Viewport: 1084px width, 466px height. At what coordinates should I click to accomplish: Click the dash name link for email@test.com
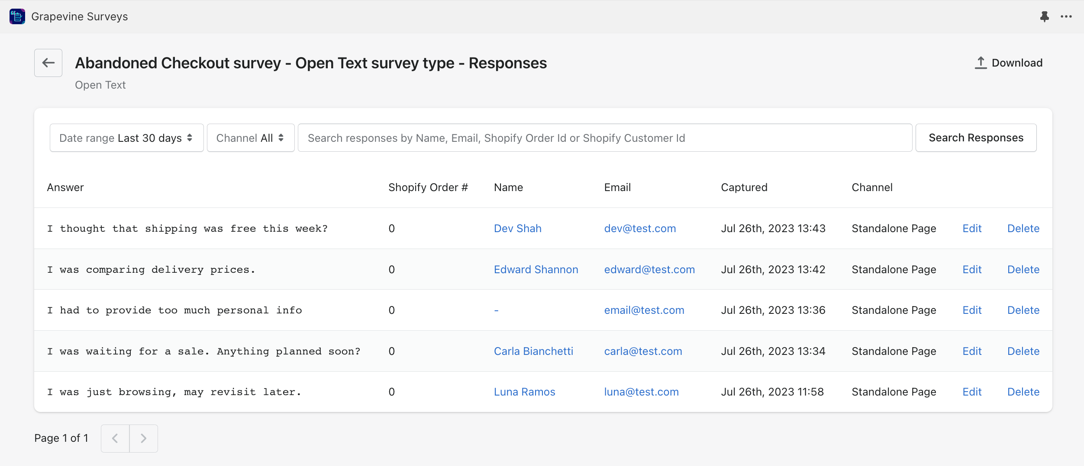[x=497, y=310]
